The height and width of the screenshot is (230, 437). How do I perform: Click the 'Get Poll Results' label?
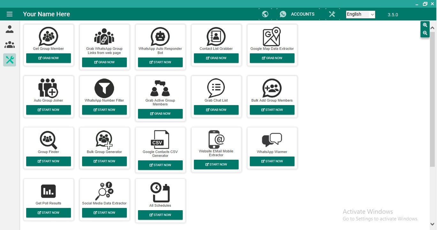49,203
